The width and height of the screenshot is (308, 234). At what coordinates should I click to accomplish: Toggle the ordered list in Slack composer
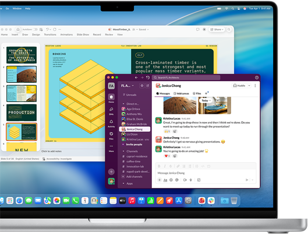click(184, 166)
